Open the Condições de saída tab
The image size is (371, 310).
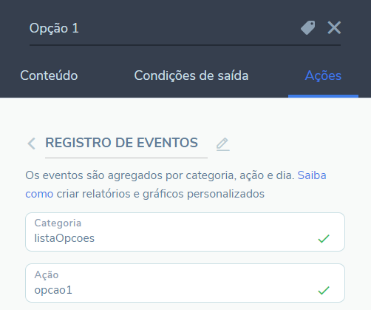191,75
